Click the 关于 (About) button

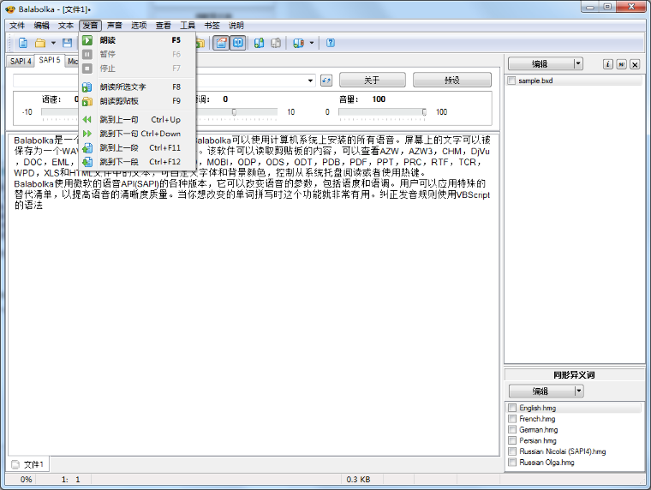tap(372, 80)
